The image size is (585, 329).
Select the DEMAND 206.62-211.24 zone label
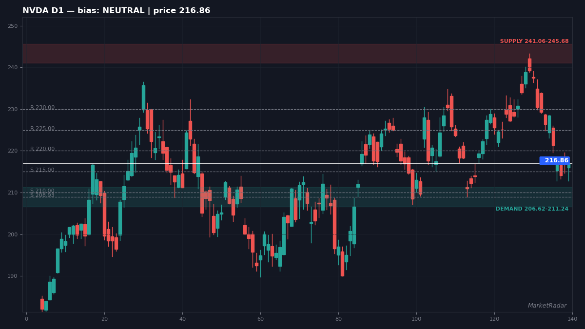click(532, 209)
